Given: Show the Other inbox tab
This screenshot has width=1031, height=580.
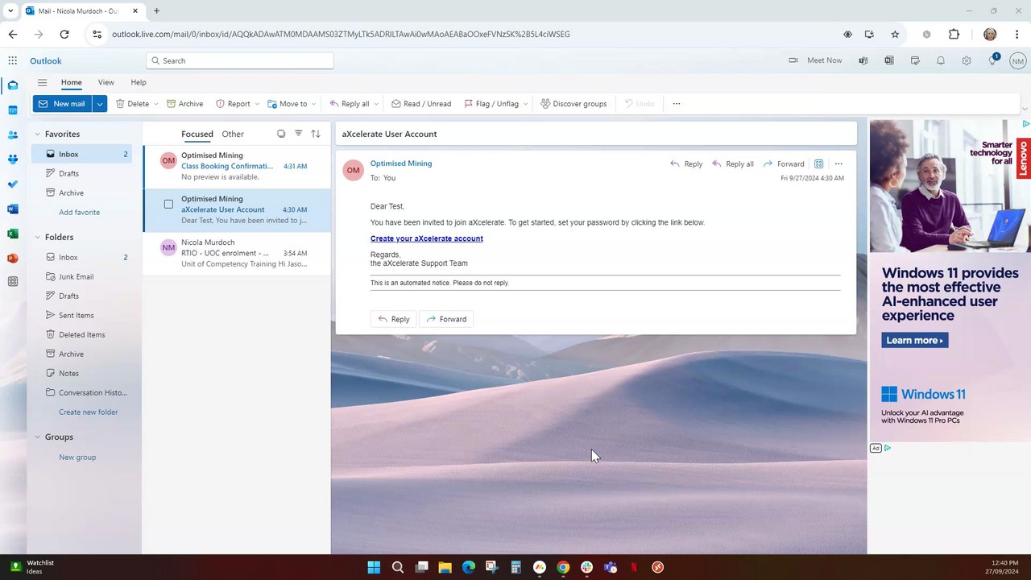Looking at the screenshot, I should (x=233, y=135).
